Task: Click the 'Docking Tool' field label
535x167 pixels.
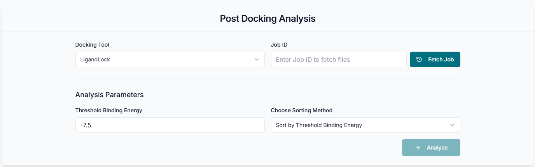Action: (x=92, y=45)
